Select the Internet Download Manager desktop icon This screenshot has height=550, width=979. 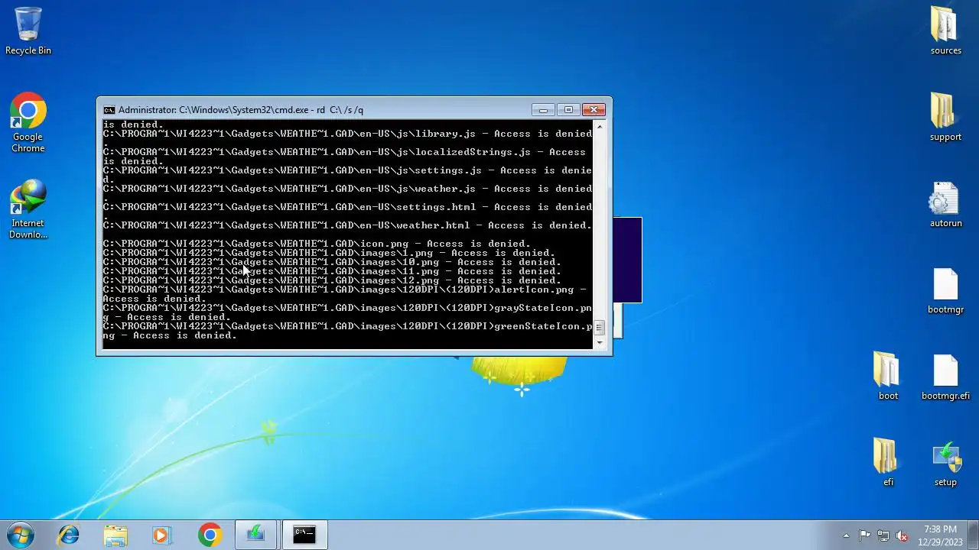[28, 209]
